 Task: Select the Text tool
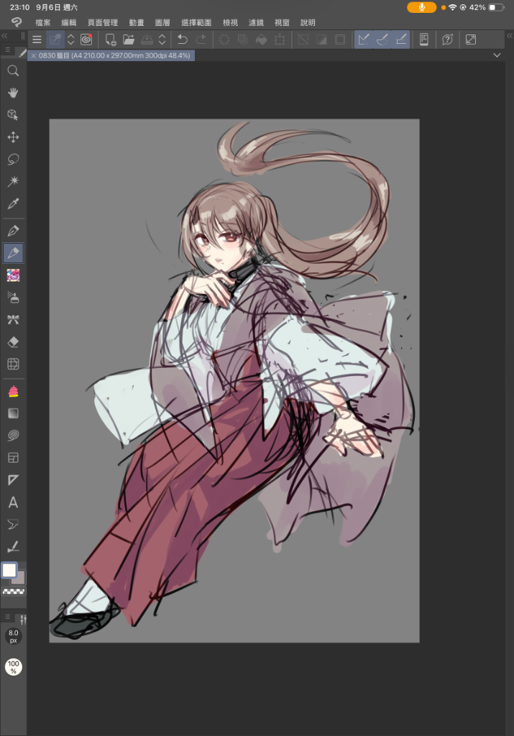click(13, 502)
